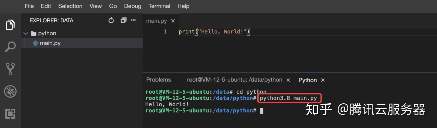Open the Extensions icon in activity bar
Screen dimensions: 437x128
pyautogui.click(x=10, y=114)
